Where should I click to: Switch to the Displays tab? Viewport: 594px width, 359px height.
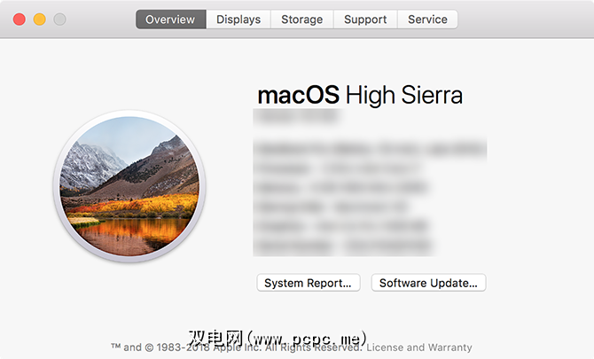point(238,20)
